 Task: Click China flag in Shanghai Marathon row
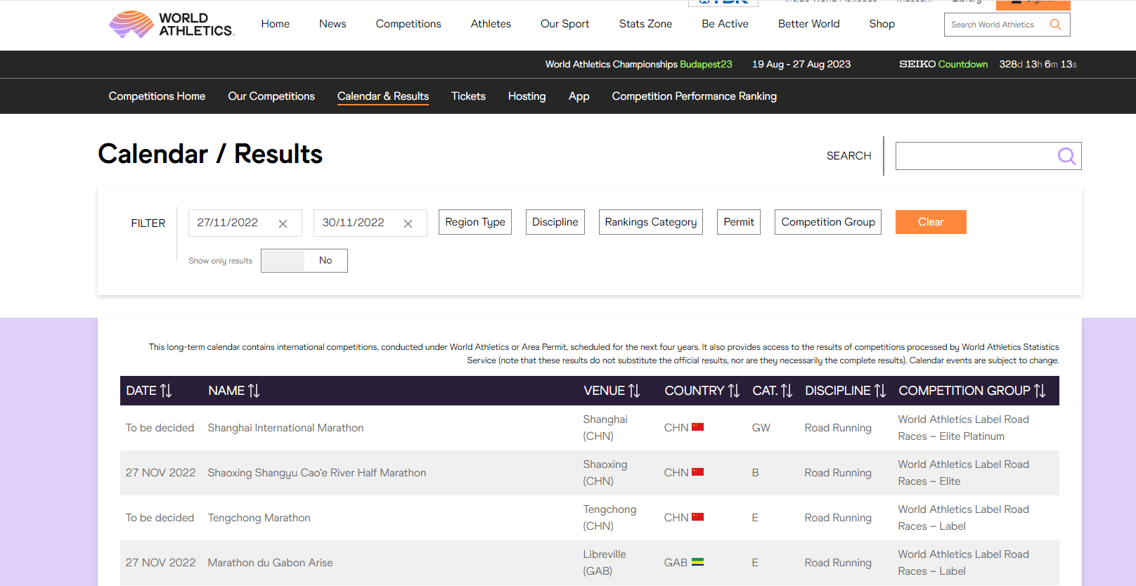pyautogui.click(x=697, y=427)
